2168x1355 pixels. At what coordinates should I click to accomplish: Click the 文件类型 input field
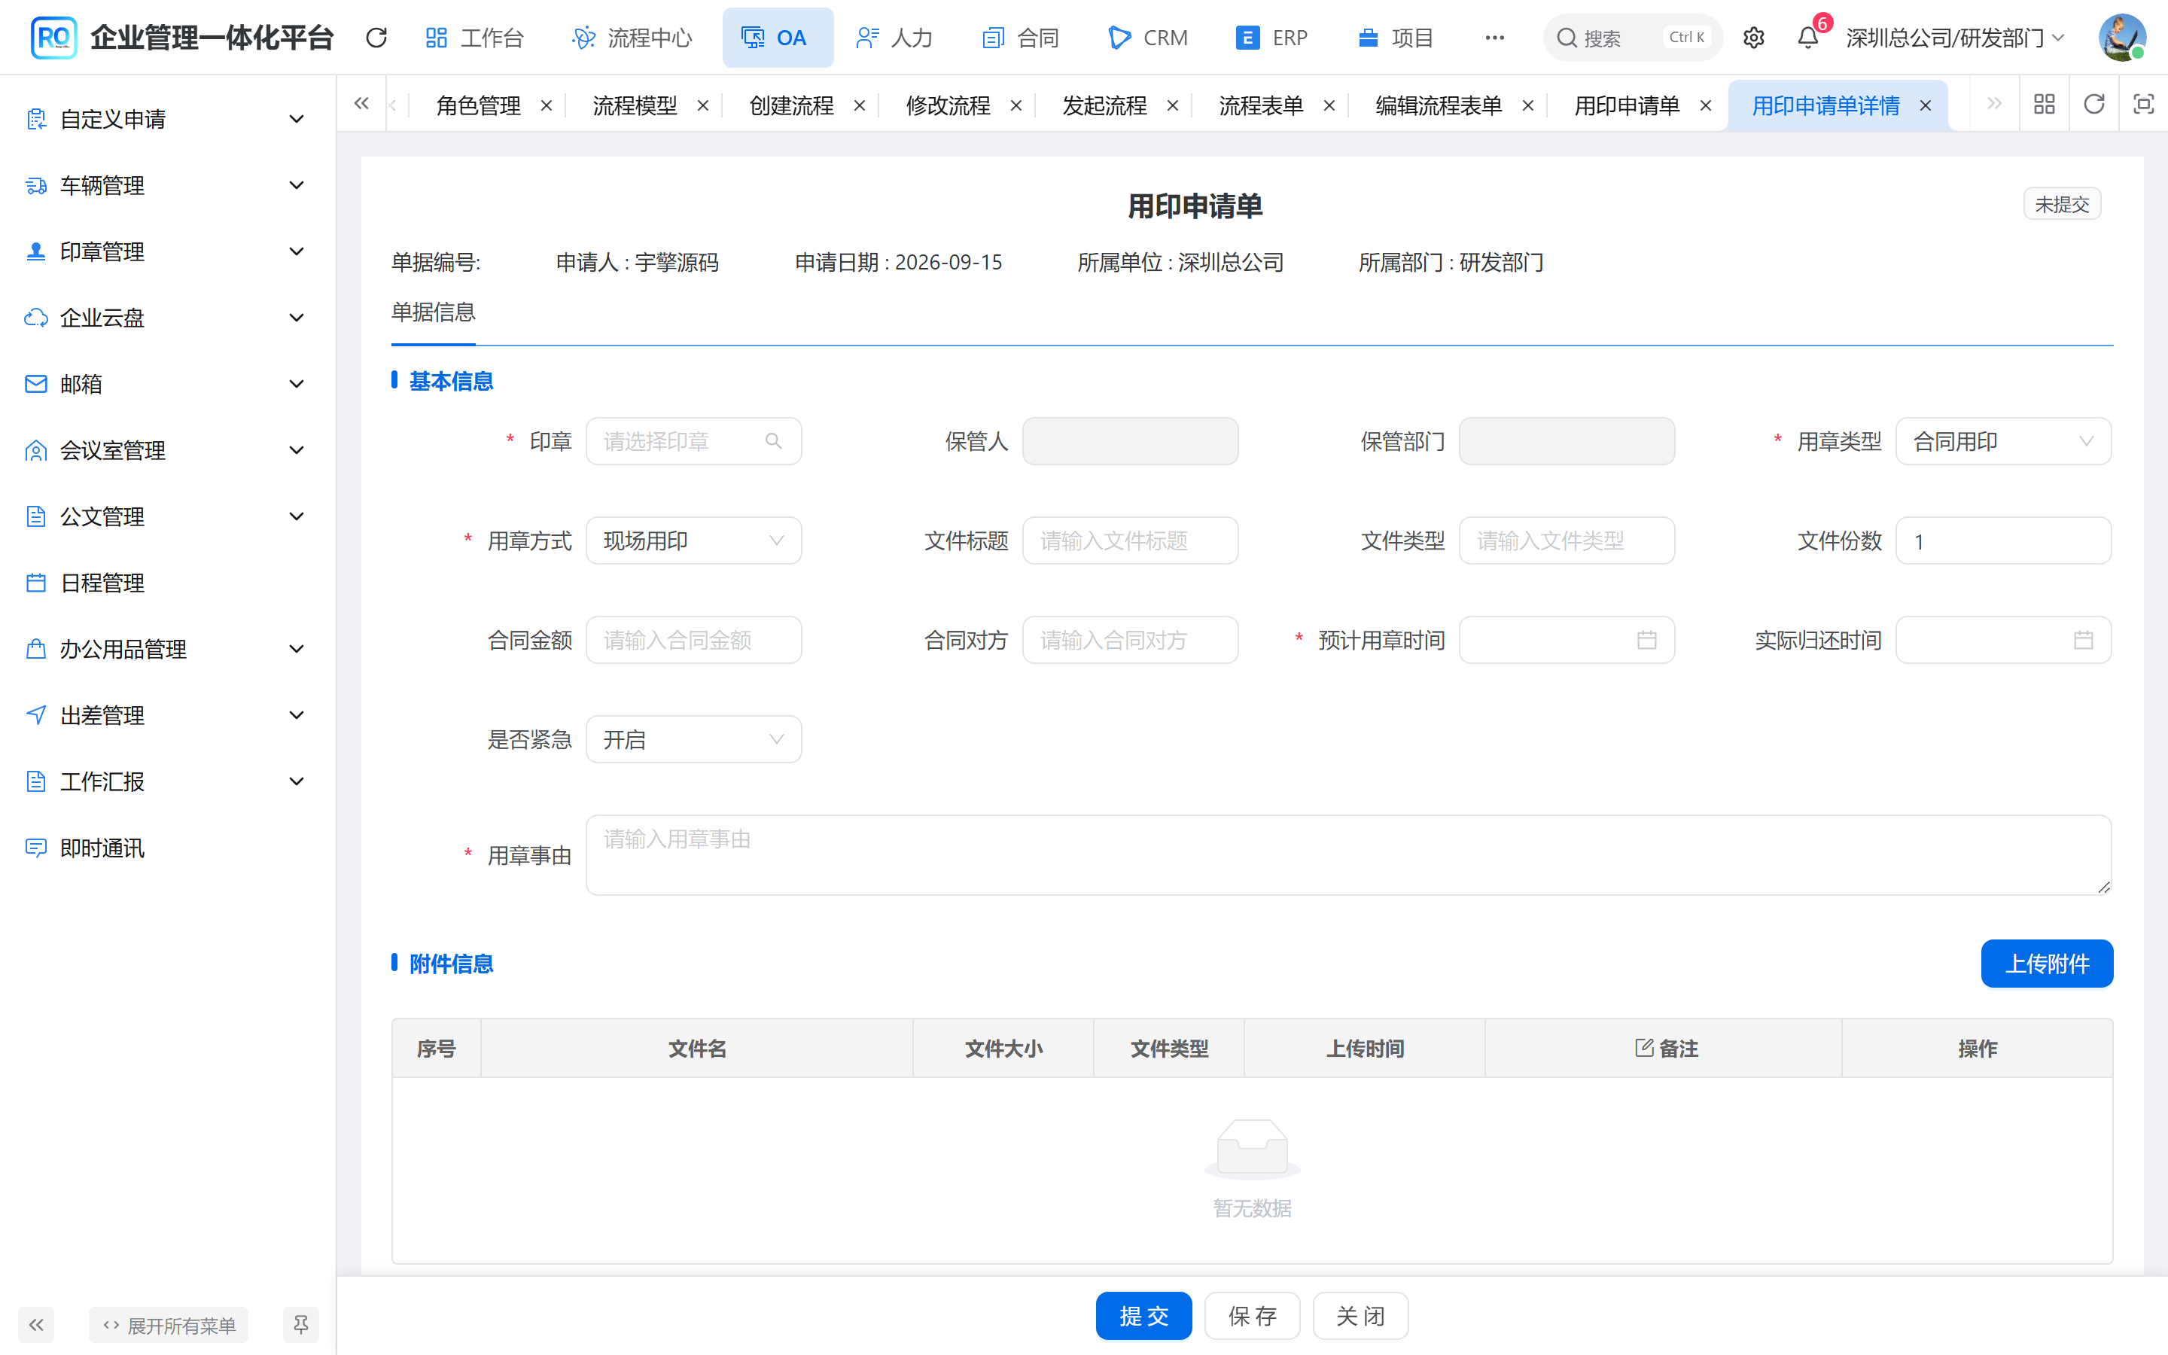[x=1566, y=540]
